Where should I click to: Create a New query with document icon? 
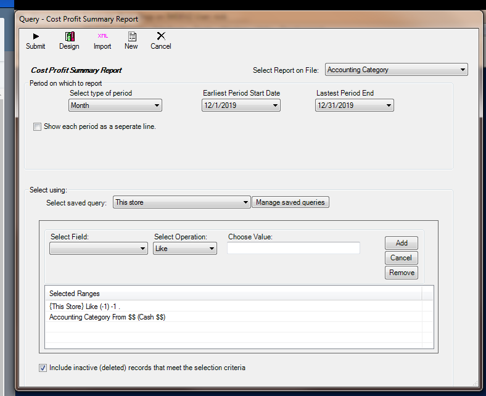(x=131, y=41)
